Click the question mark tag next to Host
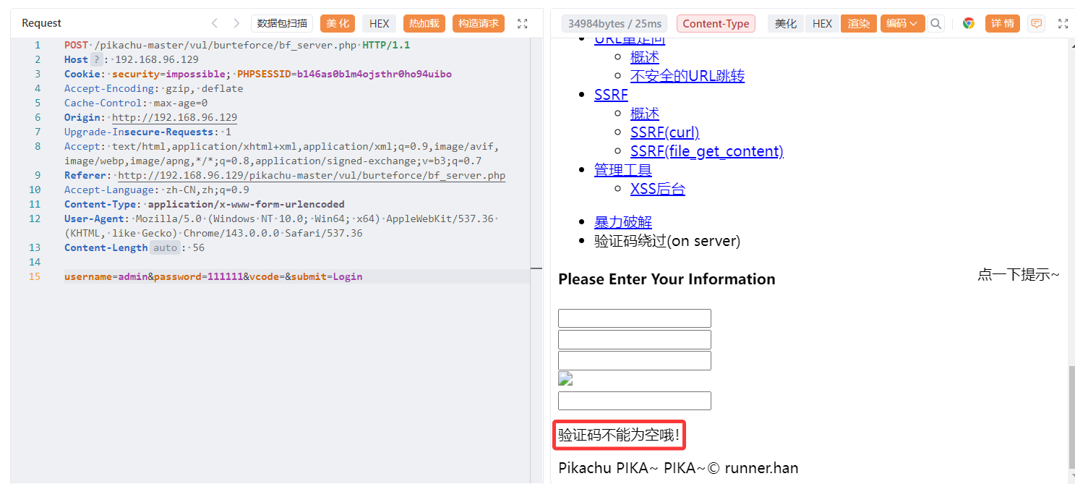This screenshot has width=1075, height=484. pyautogui.click(x=97, y=59)
